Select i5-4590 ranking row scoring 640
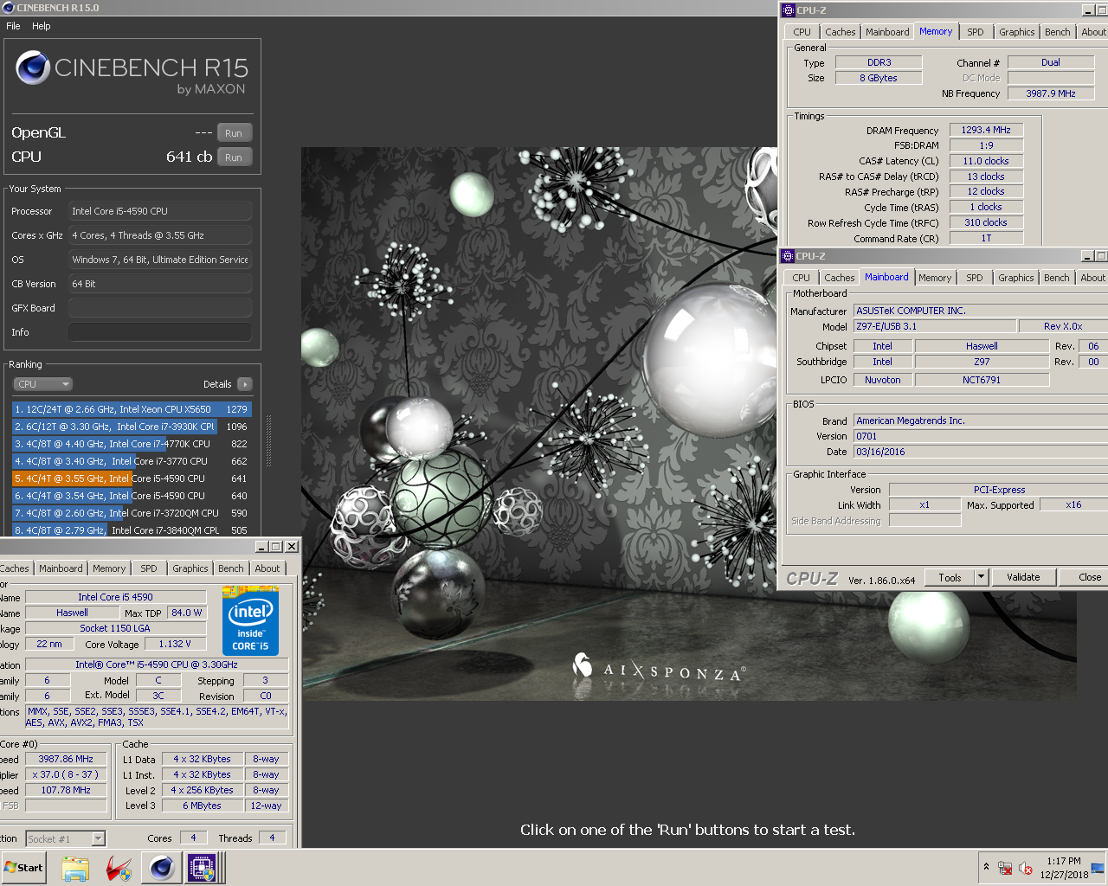The image size is (1108, 886). point(132,496)
